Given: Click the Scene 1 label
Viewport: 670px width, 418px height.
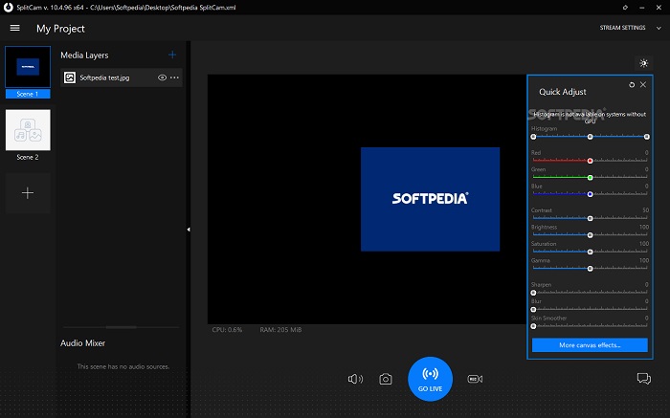Looking at the screenshot, I should (28, 94).
